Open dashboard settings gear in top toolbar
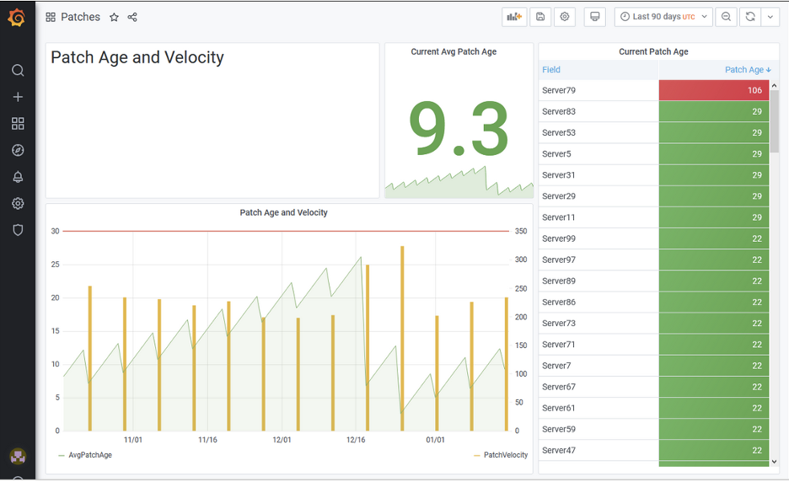The height and width of the screenshot is (482, 789). point(565,17)
